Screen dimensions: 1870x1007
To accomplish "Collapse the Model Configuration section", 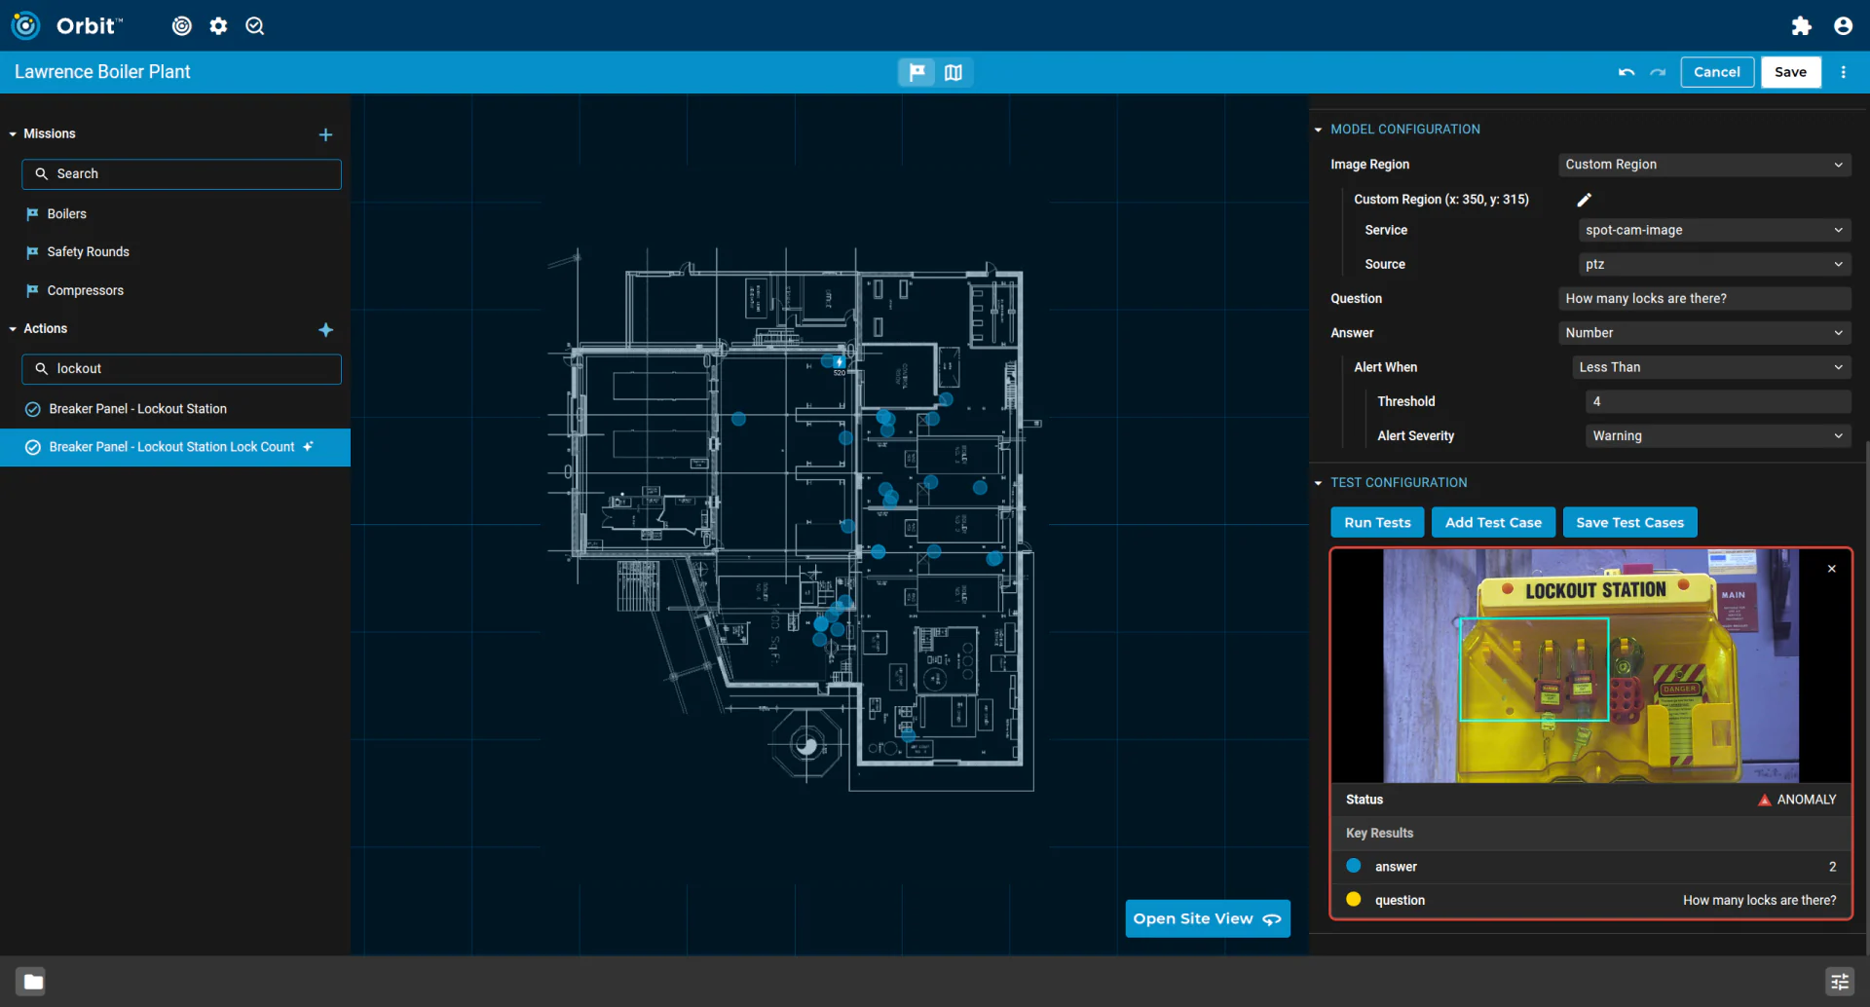I will coord(1318,130).
